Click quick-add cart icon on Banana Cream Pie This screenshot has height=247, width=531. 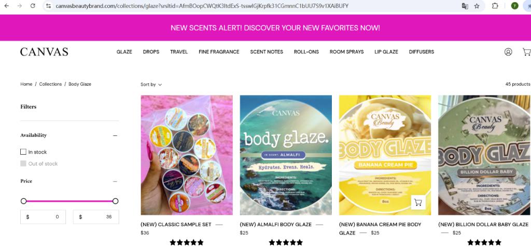[418, 202]
